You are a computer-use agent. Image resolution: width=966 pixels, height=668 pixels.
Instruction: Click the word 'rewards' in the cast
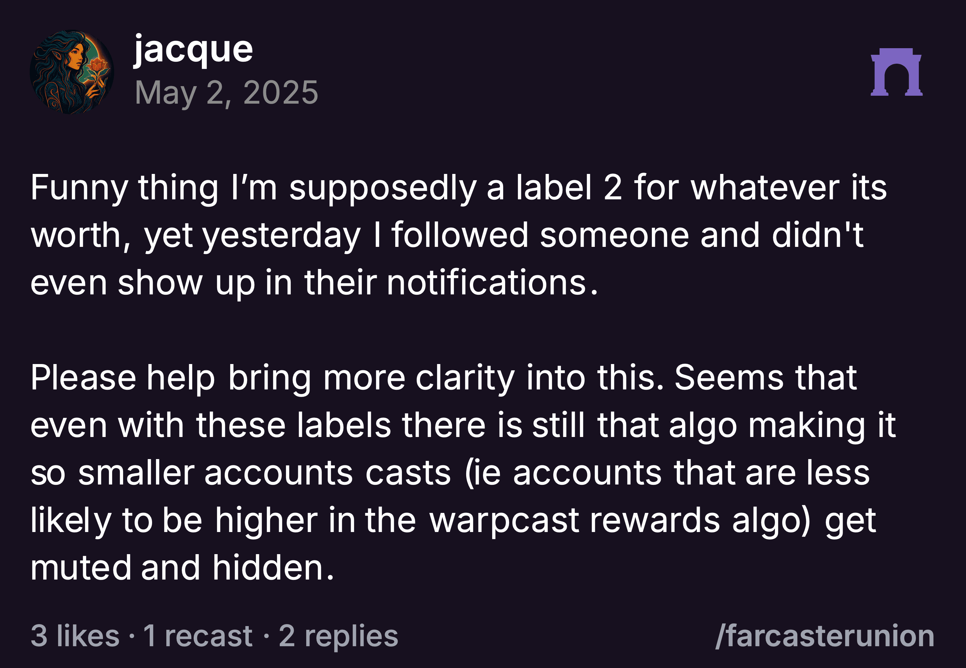point(655,520)
